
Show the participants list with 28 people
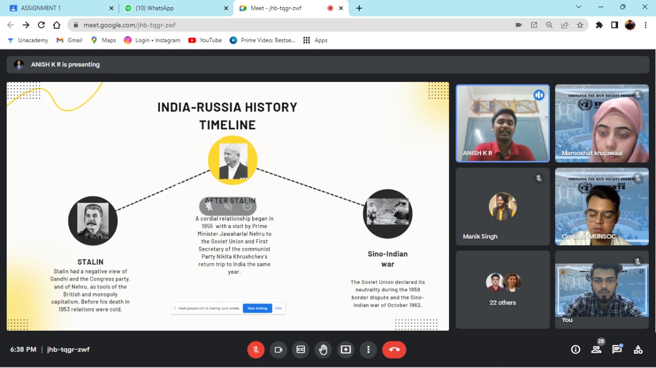[x=596, y=350]
